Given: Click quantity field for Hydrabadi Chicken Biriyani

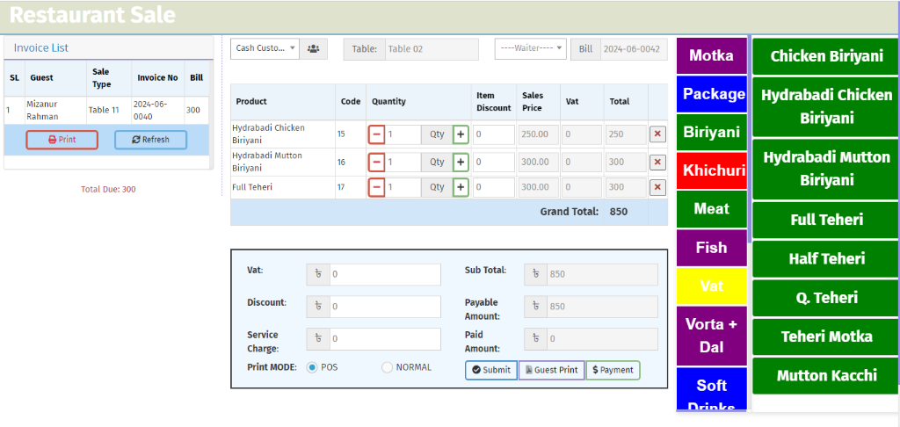Looking at the screenshot, I should pyautogui.click(x=403, y=135).
